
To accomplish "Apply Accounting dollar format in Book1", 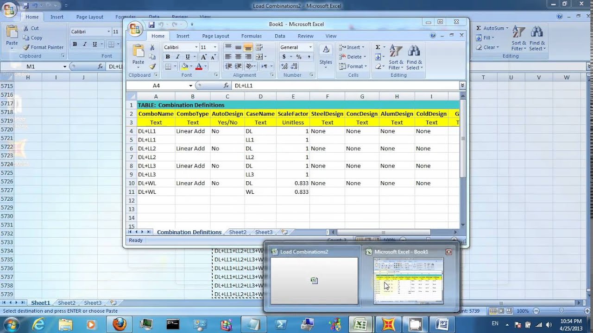I will point(284,57).
